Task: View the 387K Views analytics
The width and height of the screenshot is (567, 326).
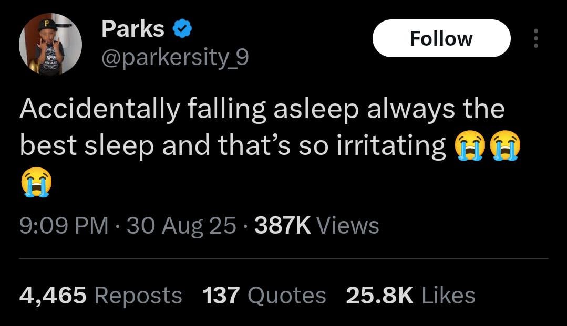Action: [317, 226]
